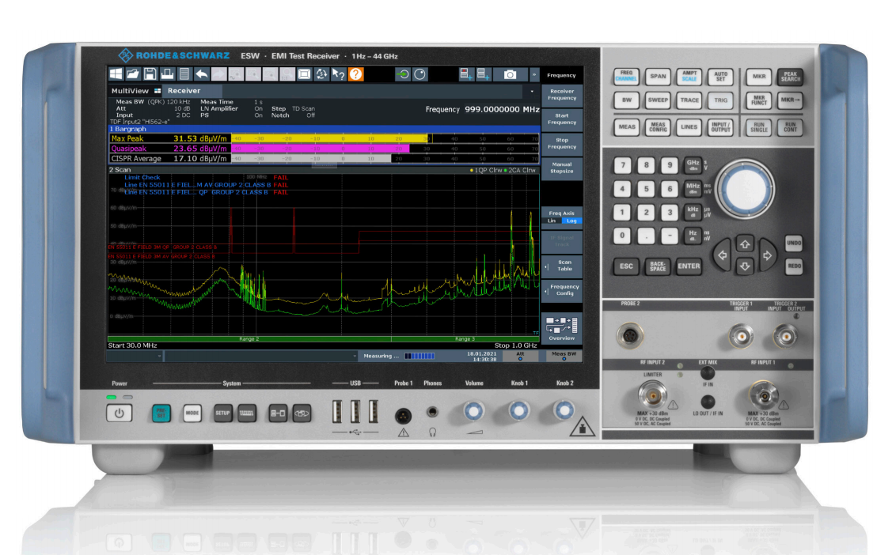Screen dimensions: 892x555
Task: Set Freq Axis to Log
Action: 571,221
